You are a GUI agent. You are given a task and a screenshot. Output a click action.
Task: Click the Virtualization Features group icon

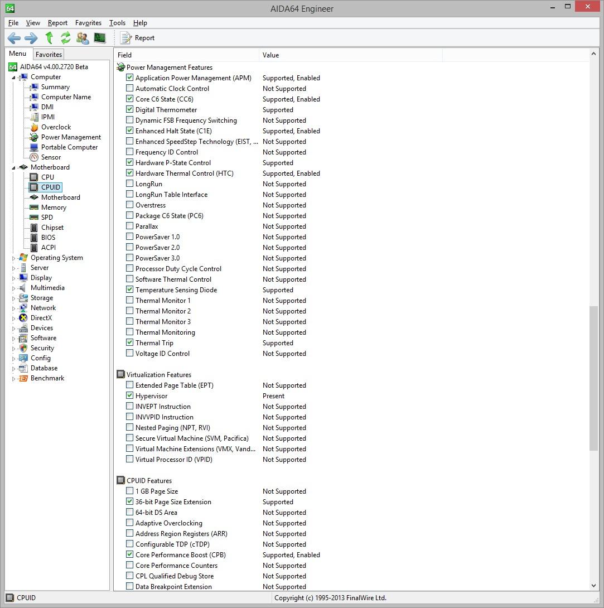pyautogui.click(x=120, y=375)
